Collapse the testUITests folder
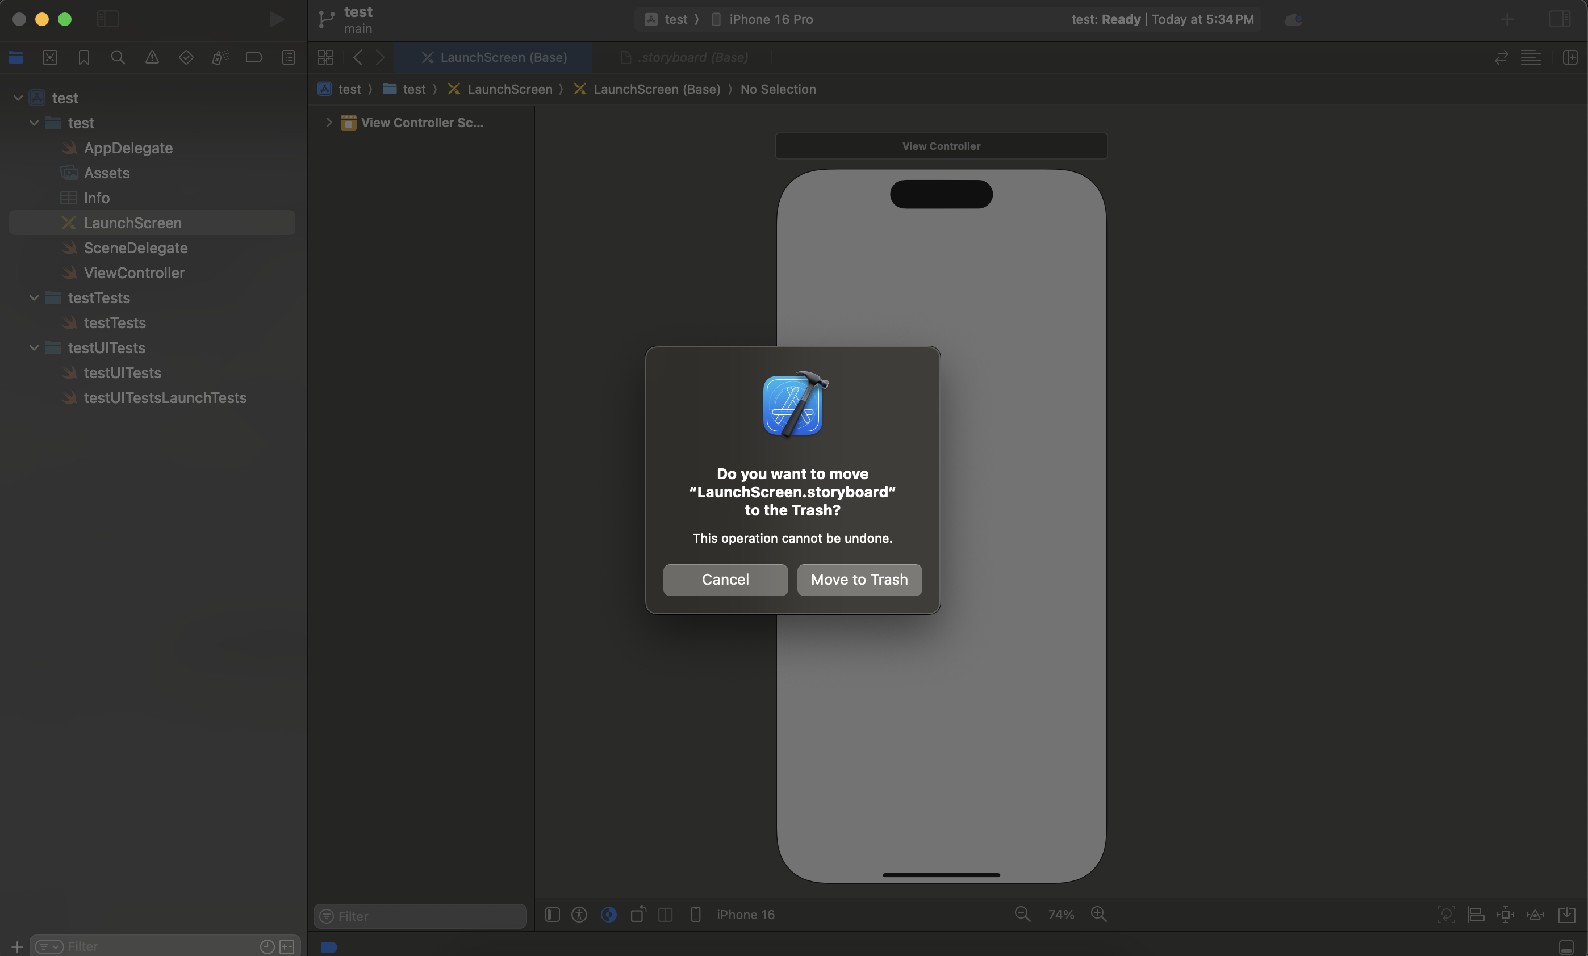 pyautogui.click(x=34, y=348)
